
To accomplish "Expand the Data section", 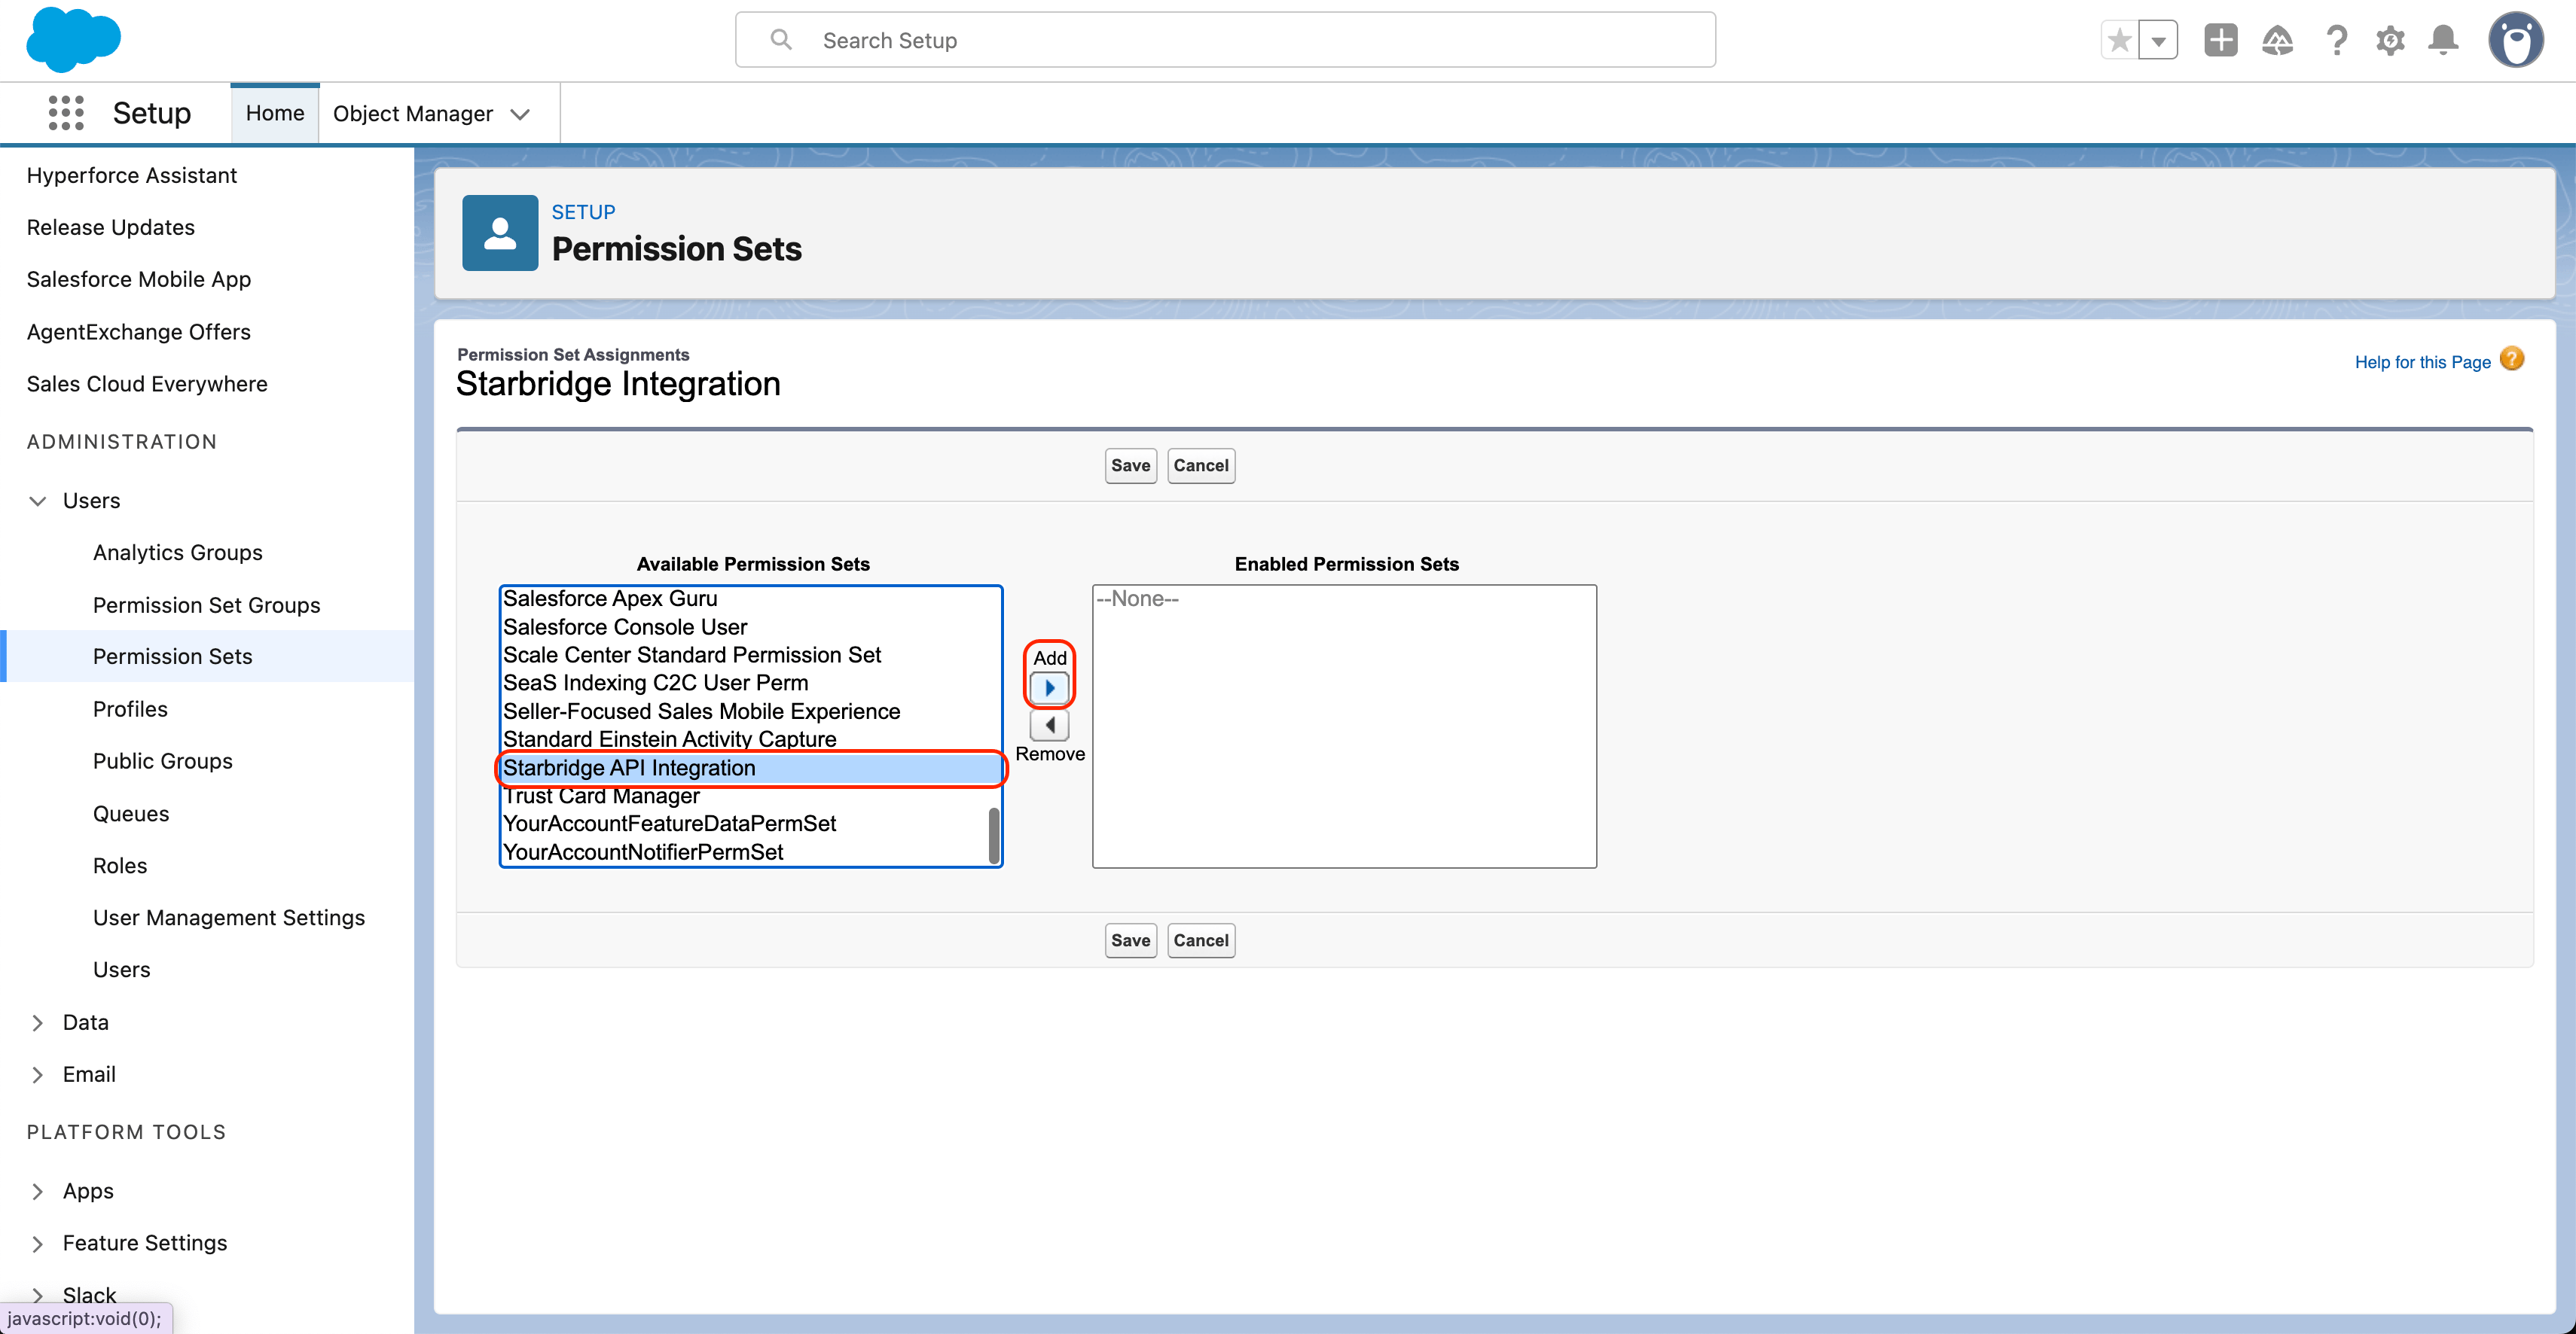I will coord(38,1022).
